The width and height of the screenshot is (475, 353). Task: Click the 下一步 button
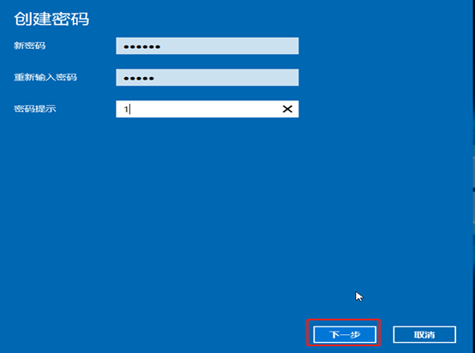(345, 334)
